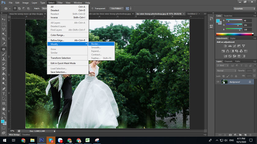Select the Rectangular Marquee tool
Screen dimensions: 257x144
click(x=4, y=24)
